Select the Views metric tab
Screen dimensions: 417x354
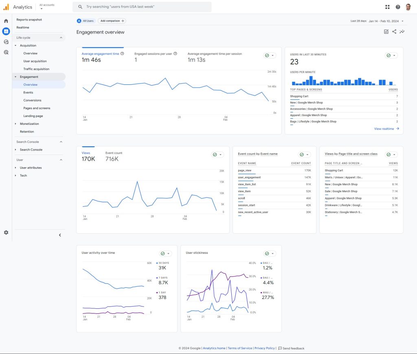88,156
